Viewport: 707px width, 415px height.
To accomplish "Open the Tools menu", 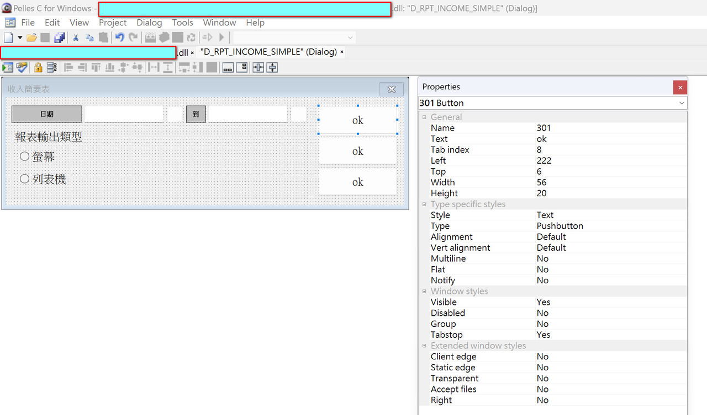I will pyautogui.click(x=182, y=23).
